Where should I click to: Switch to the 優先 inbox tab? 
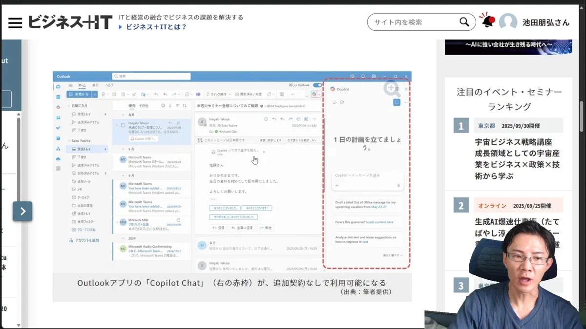click(132, 106)
